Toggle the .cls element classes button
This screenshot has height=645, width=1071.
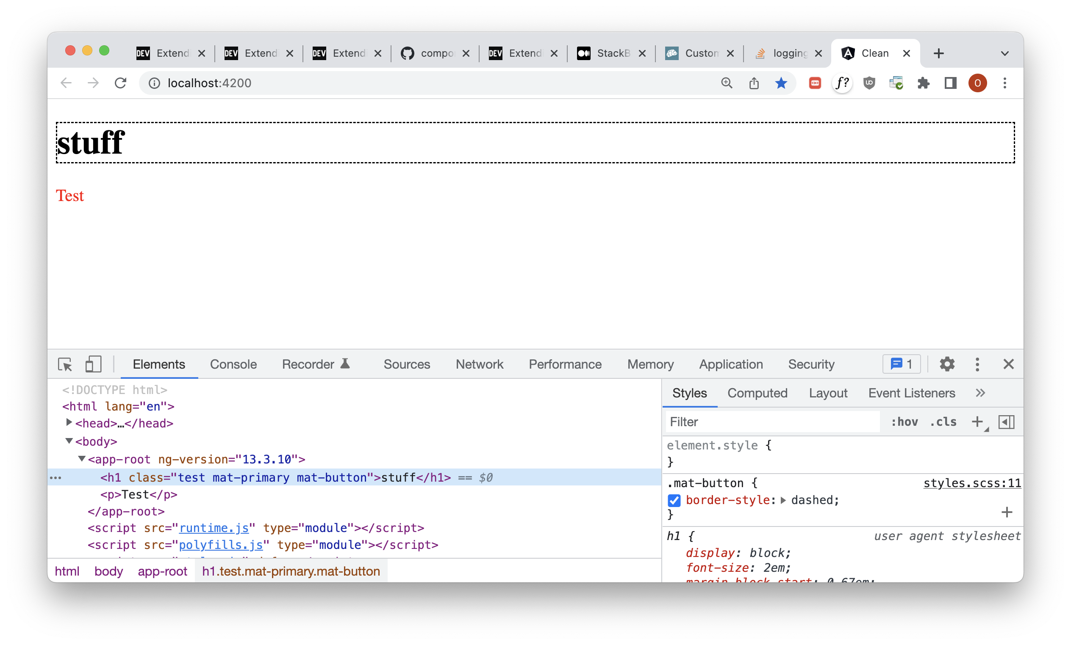coord(943,422)
